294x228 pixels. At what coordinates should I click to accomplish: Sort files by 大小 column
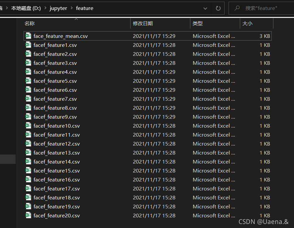(x=247, y=24)
